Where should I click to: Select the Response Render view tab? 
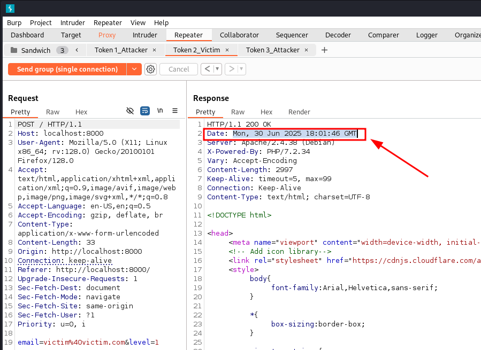tap(299, 112)
